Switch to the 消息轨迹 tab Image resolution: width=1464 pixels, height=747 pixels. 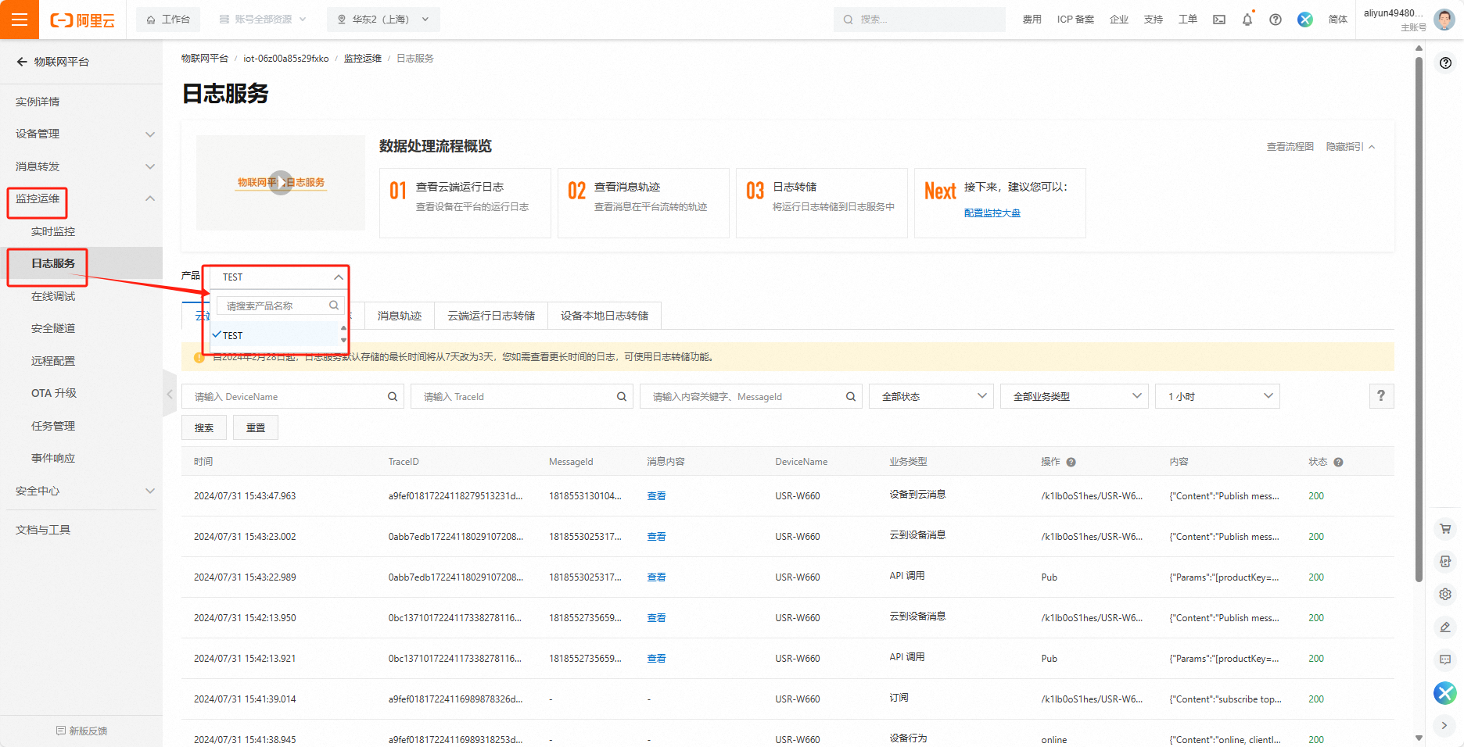pyautogui.click(x=399, y=316)
